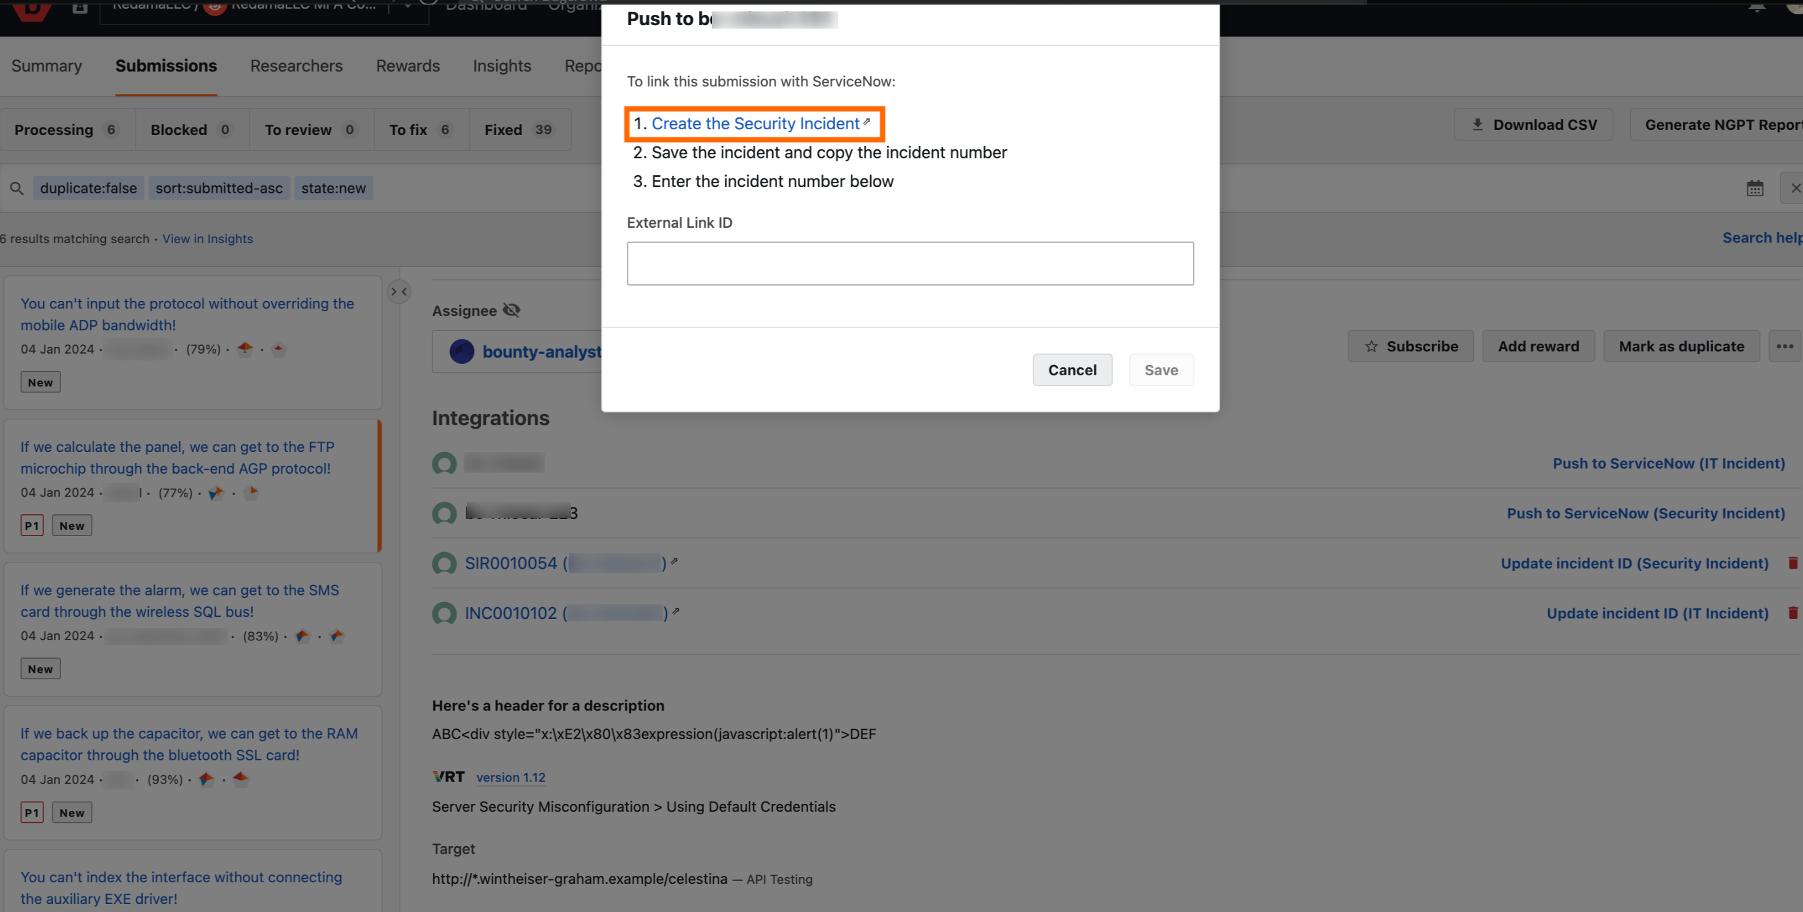
Task: Delete the INC0010102 integration link
Action: (1793, 613)
